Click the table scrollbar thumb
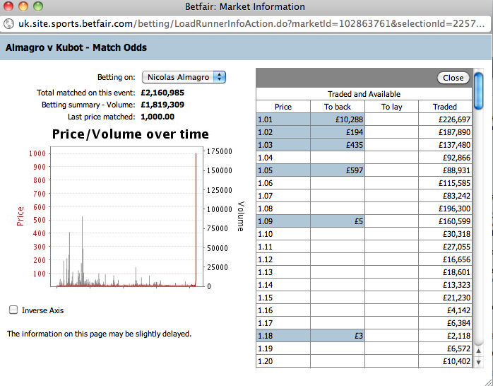493x386 pixels. (478, 91)
